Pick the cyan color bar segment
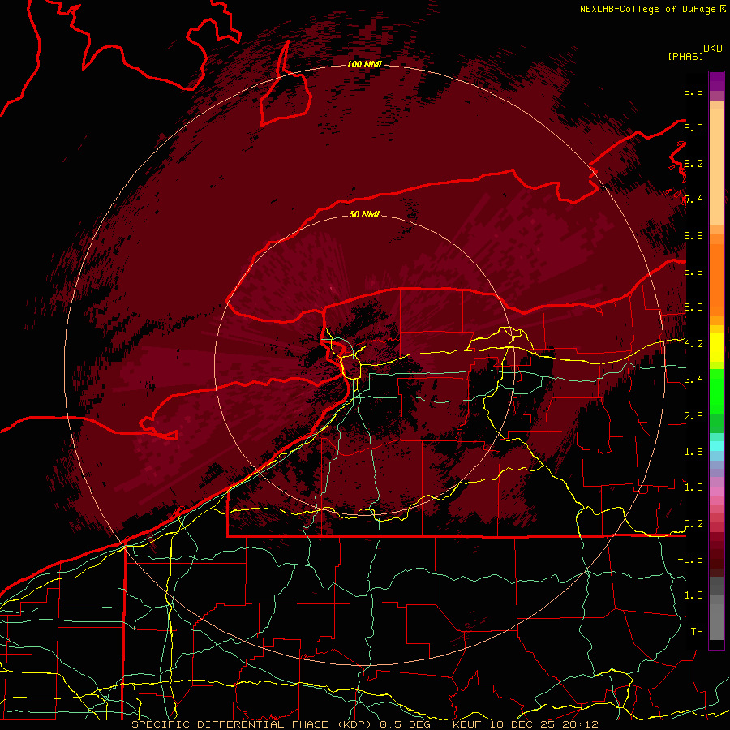 716,446
